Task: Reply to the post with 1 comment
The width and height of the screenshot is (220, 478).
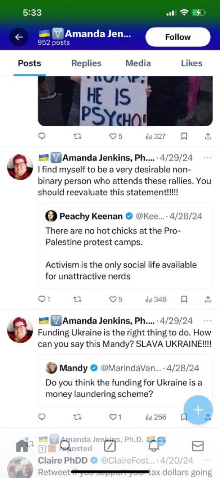Action: tap(44, 299)
